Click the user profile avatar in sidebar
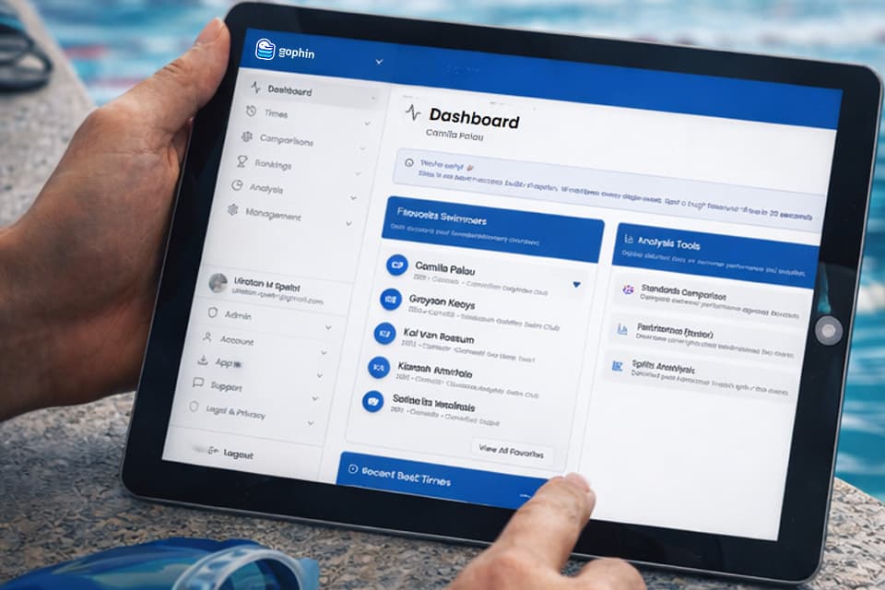The image size is (885, 590). tap(218, 283)
